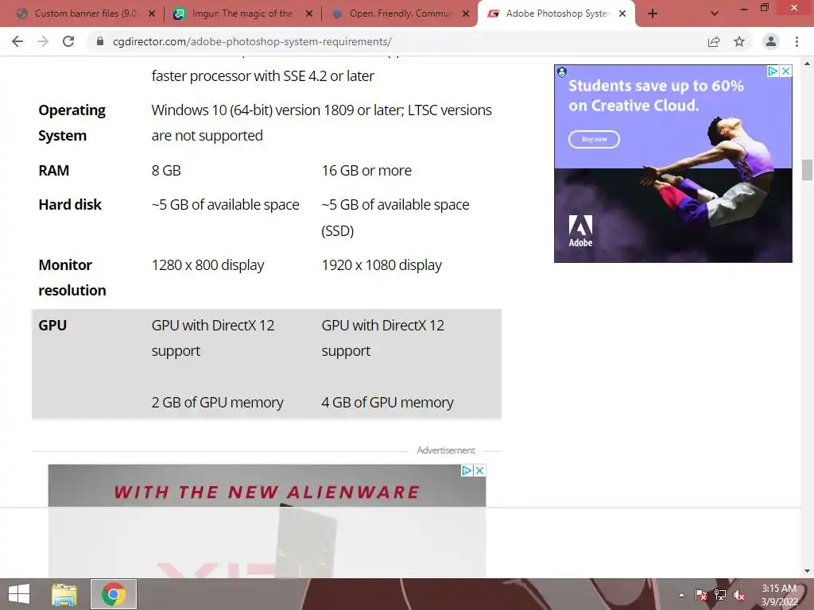This screenshot has height=610, width=814.
Task: Open a new tab
Action: (x=653, y=14)
